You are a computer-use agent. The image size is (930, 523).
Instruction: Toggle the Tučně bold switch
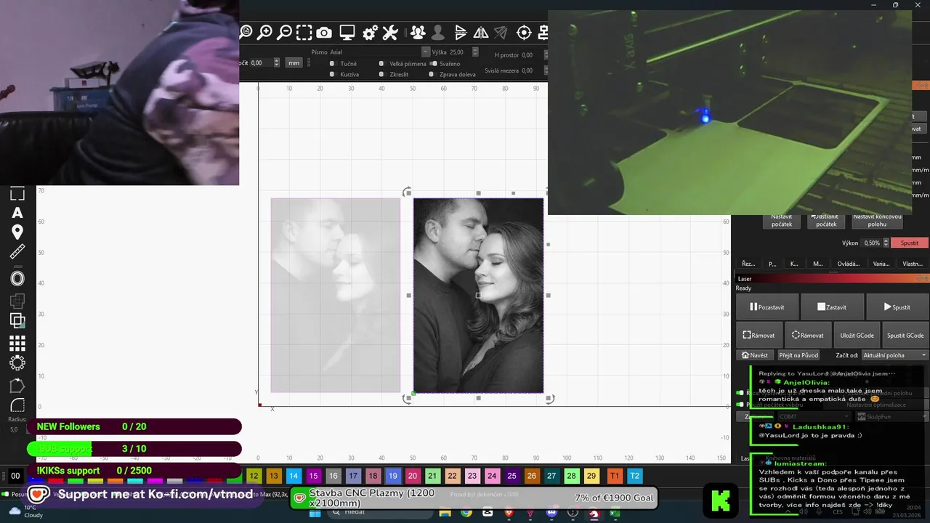(x=332, y=64)
